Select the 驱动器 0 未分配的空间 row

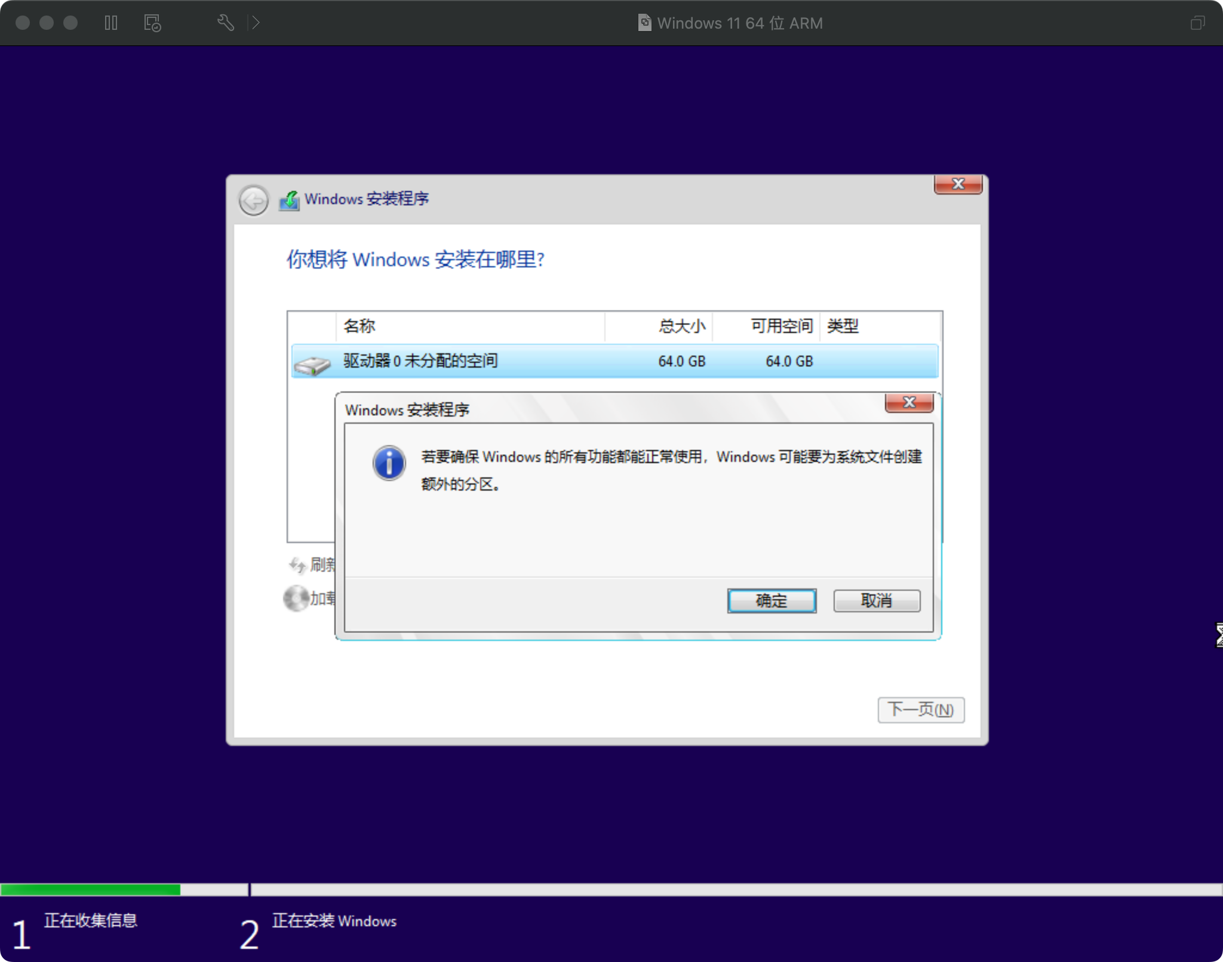click(x=614, y=361)
